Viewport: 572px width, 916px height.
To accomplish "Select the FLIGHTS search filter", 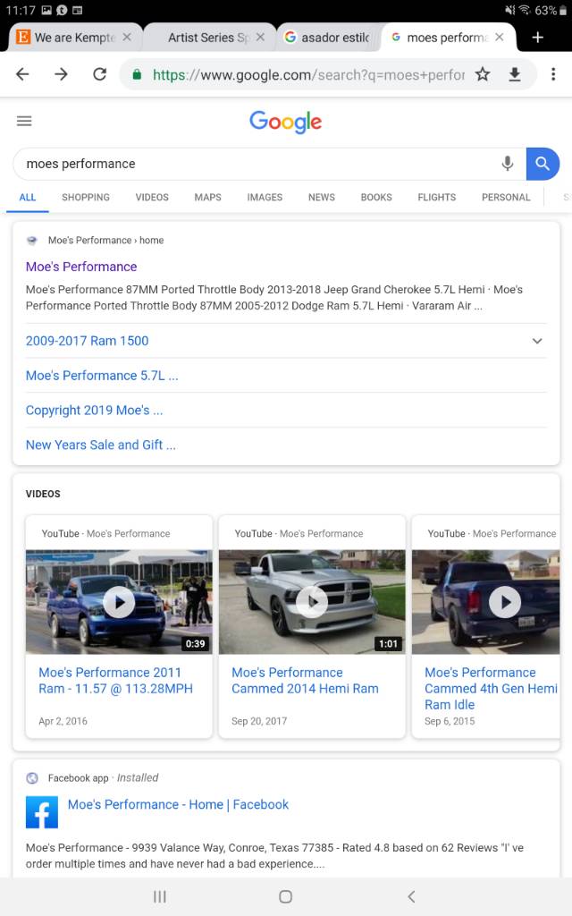I will 436,198.
